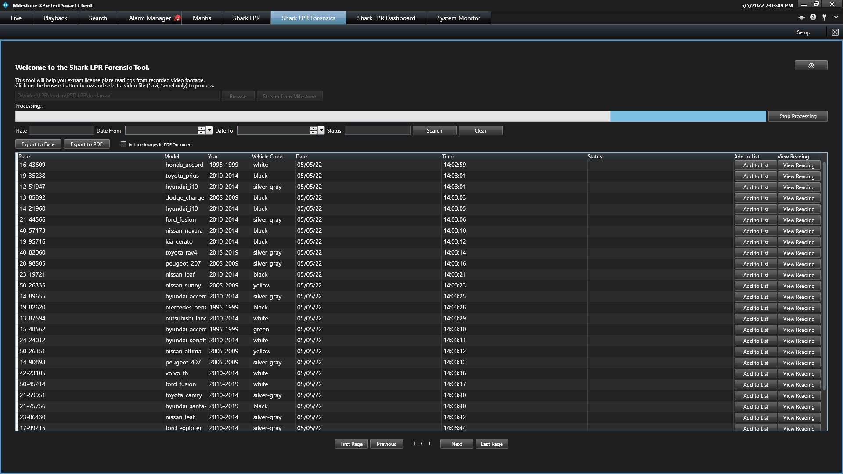This screenshot has height=474, width=843.
Task: Switch to the Live tab
Action: [16, 18]
